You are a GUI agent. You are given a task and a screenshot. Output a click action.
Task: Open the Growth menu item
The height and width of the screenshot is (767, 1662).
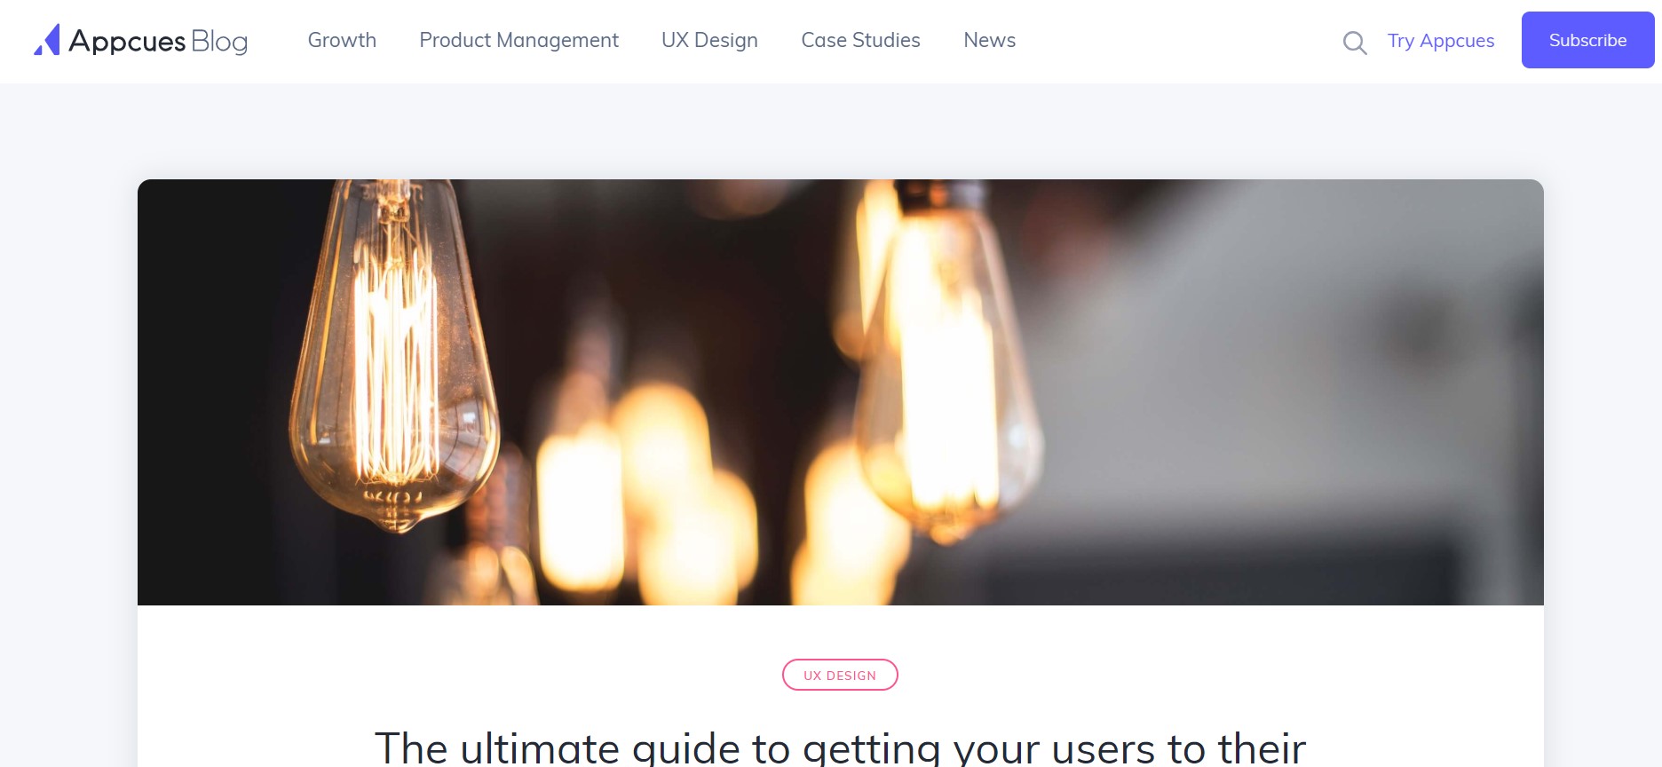point(342,40)
